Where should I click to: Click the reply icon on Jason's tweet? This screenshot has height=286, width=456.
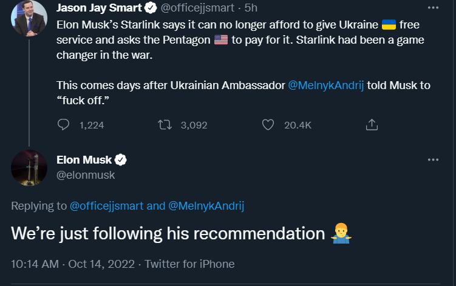coord(64,125)
